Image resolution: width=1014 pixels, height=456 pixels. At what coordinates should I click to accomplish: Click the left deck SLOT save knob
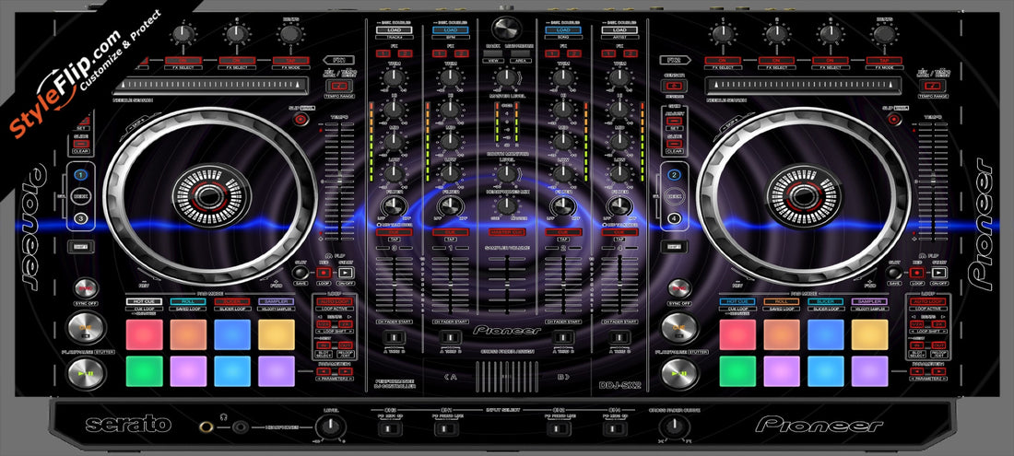pyautogui.click(x=301, y=274)
